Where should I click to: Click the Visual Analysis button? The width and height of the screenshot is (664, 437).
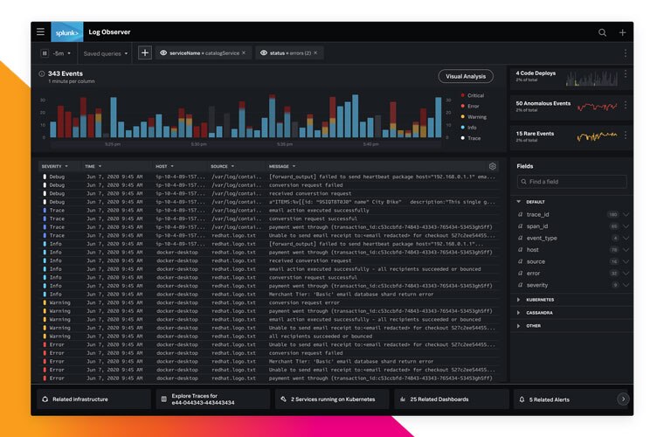(465, 76)
